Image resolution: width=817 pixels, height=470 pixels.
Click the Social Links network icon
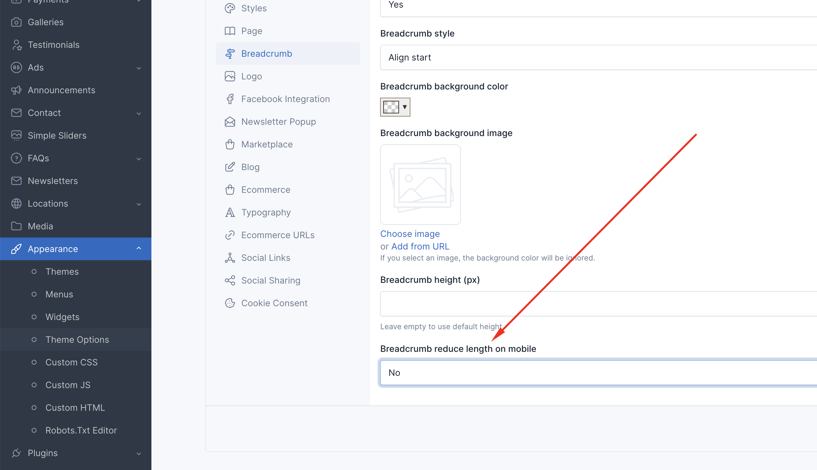click(230, 258)
